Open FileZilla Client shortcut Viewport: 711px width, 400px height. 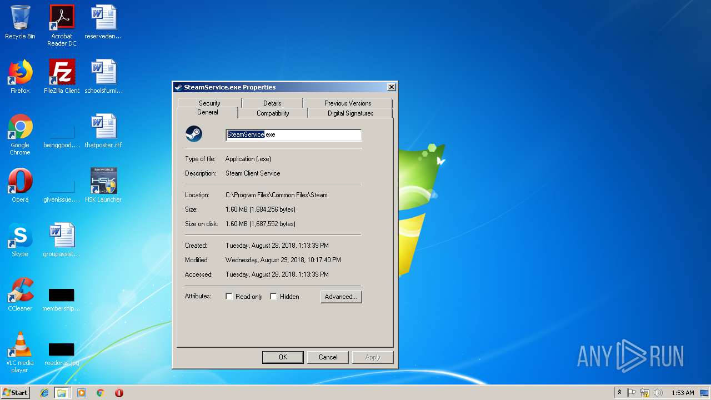62,77
